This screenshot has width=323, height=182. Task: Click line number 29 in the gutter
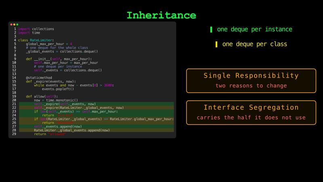[14, 134]
